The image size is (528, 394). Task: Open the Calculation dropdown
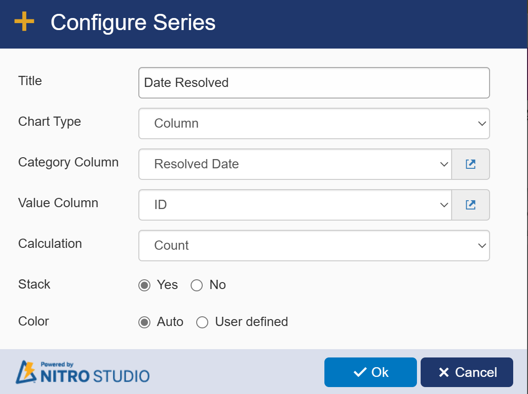314,246
